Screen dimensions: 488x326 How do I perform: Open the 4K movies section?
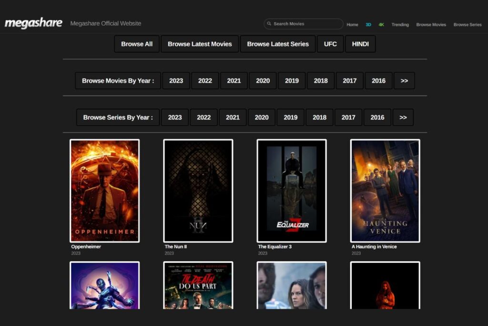tap(381, 25)
